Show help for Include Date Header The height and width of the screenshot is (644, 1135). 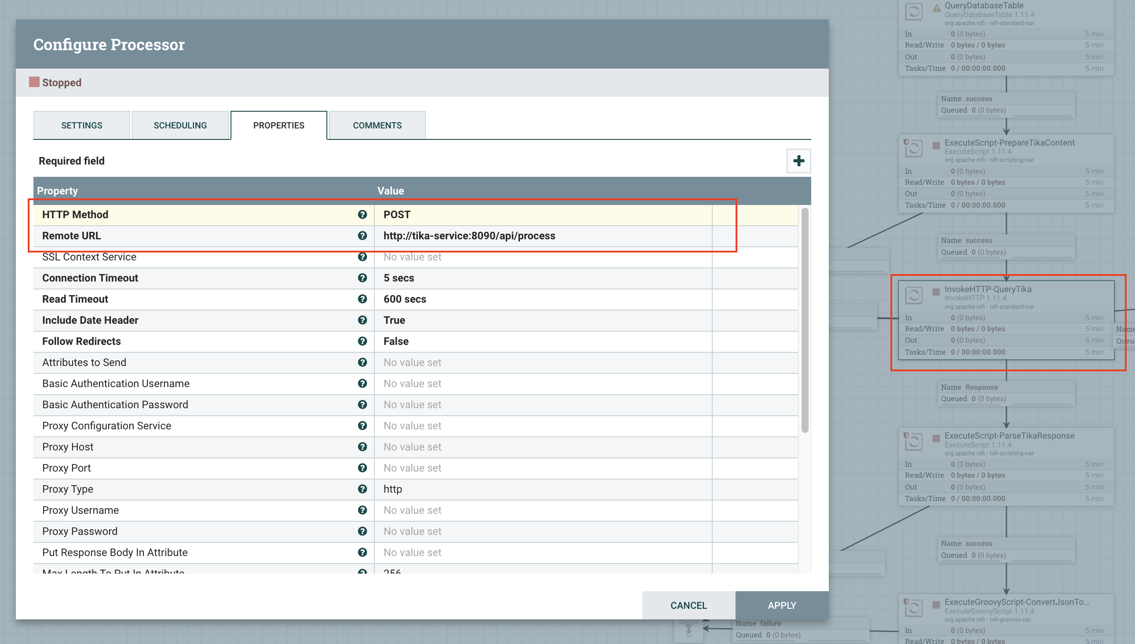point(362,320)
